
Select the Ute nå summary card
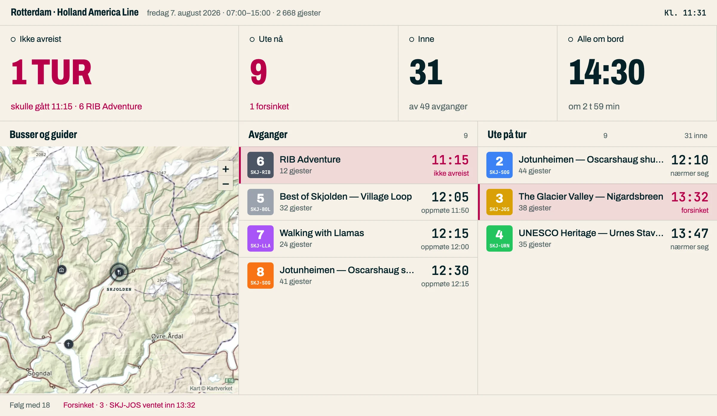(x=318, y=73)
